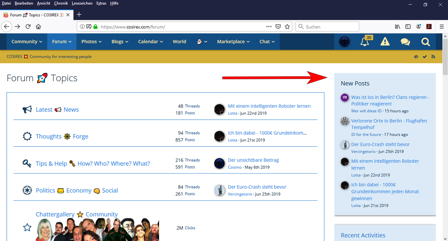
Task: Open the notifications bell showing 30
Action: point(365,41)
